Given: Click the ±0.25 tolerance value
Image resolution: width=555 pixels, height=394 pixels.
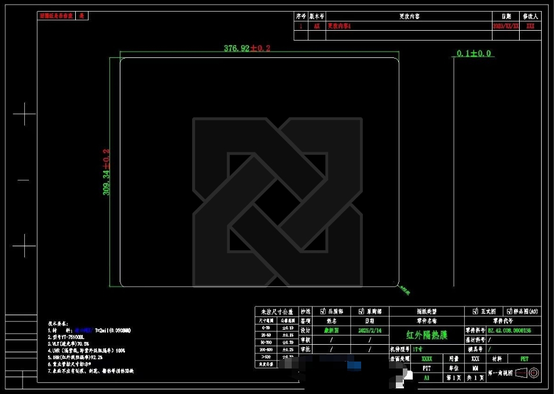Looking at the screenshot, I should click(x=288, y=349).
